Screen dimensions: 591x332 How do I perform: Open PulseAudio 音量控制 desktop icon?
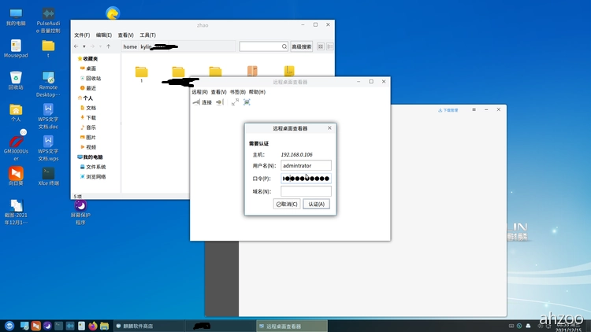coord(48,20)
